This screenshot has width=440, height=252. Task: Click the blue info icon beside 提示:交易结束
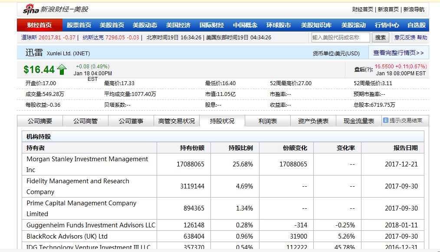click(x=386, y=121)
